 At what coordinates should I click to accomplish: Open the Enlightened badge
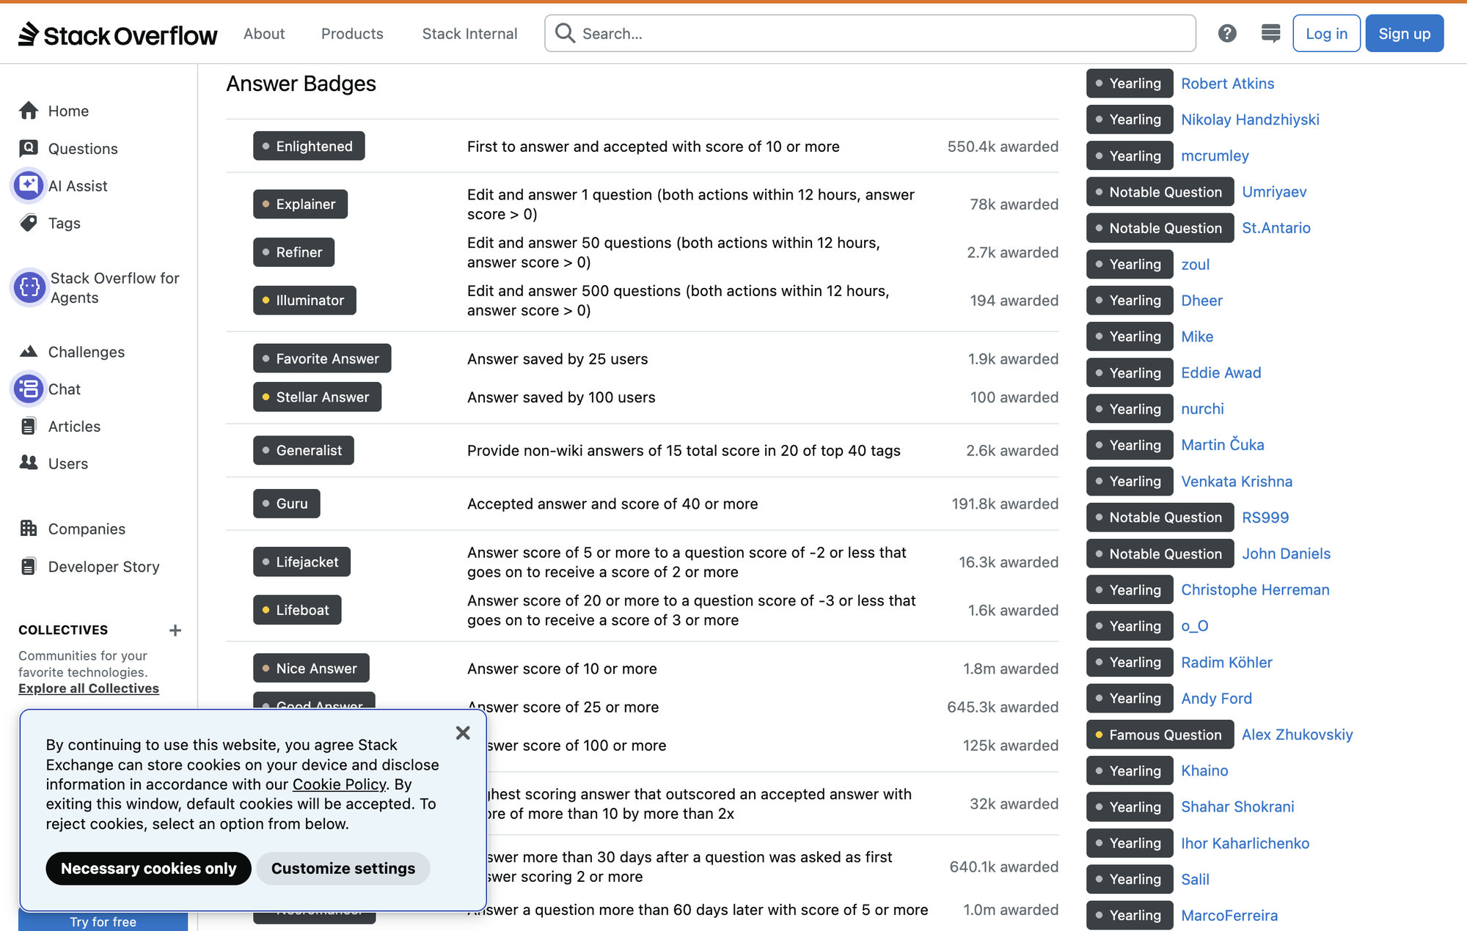click(309, 146)
